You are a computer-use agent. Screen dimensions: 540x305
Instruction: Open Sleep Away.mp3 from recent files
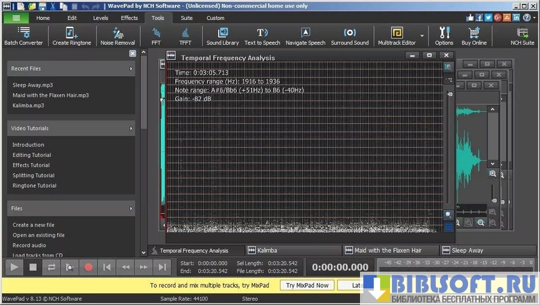[33, 85]
